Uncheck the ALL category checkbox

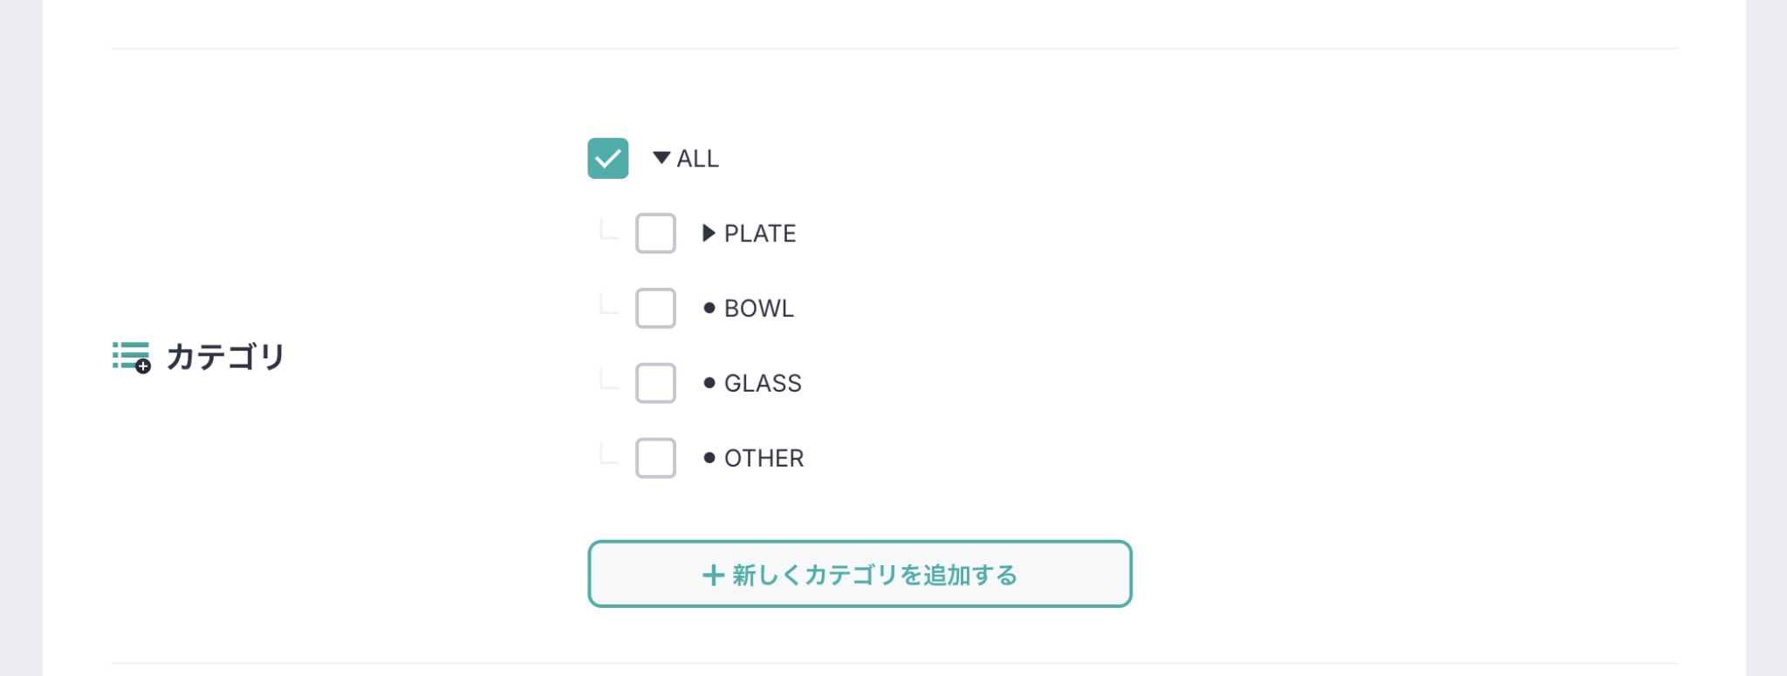[x=607, y=159]
